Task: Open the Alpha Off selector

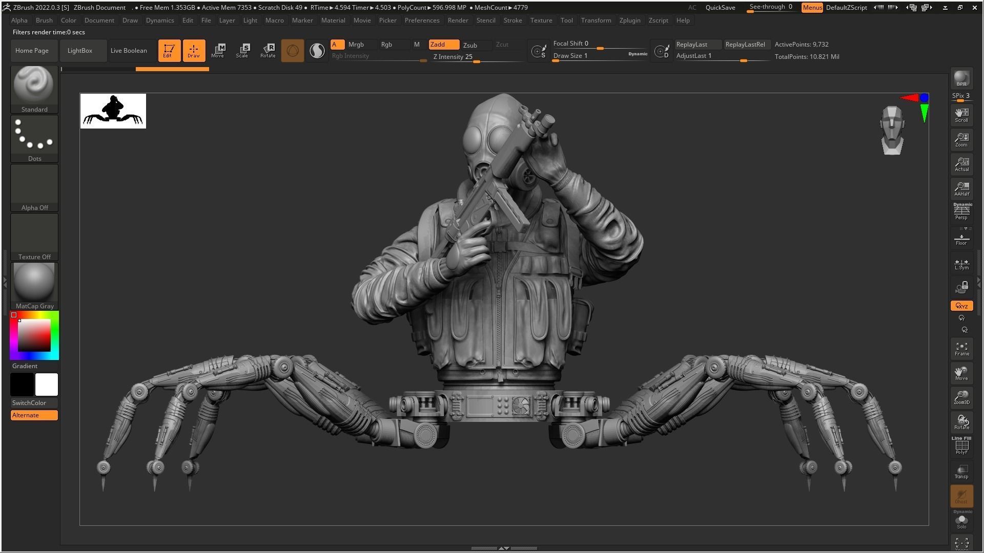Action: click(x=34, y=187)
